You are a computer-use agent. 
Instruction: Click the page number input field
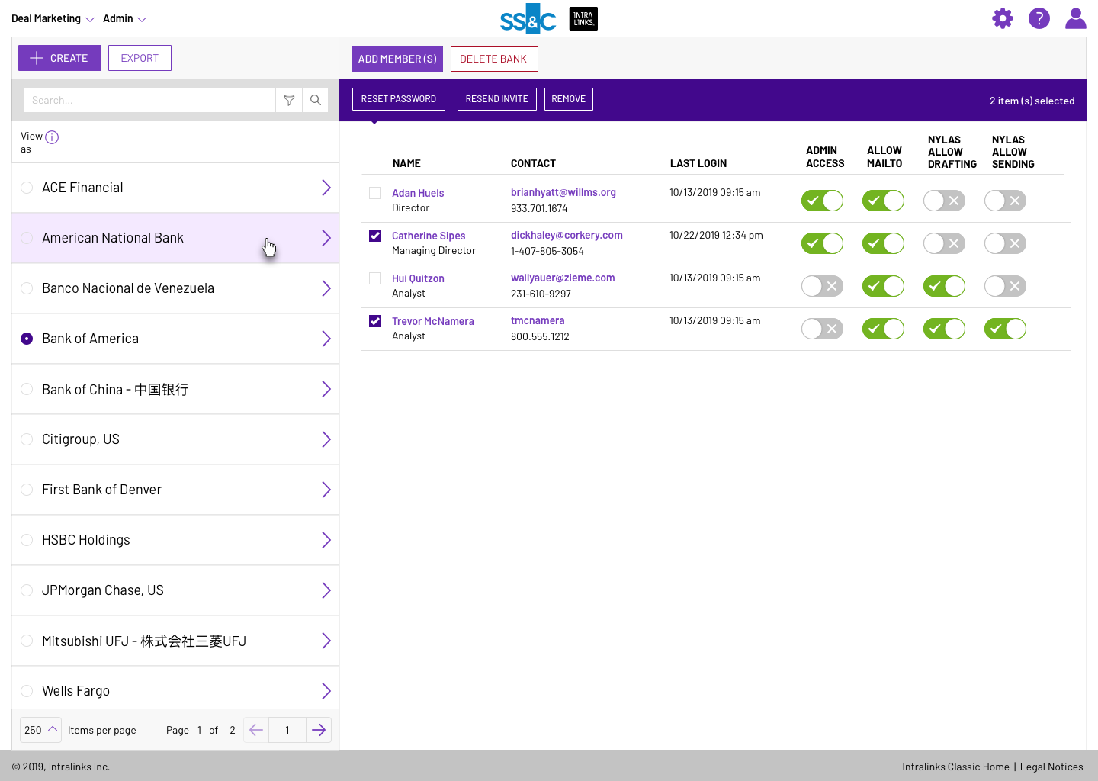point(287,730)
